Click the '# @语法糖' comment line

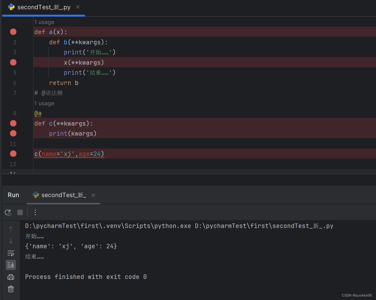(49, 93)
